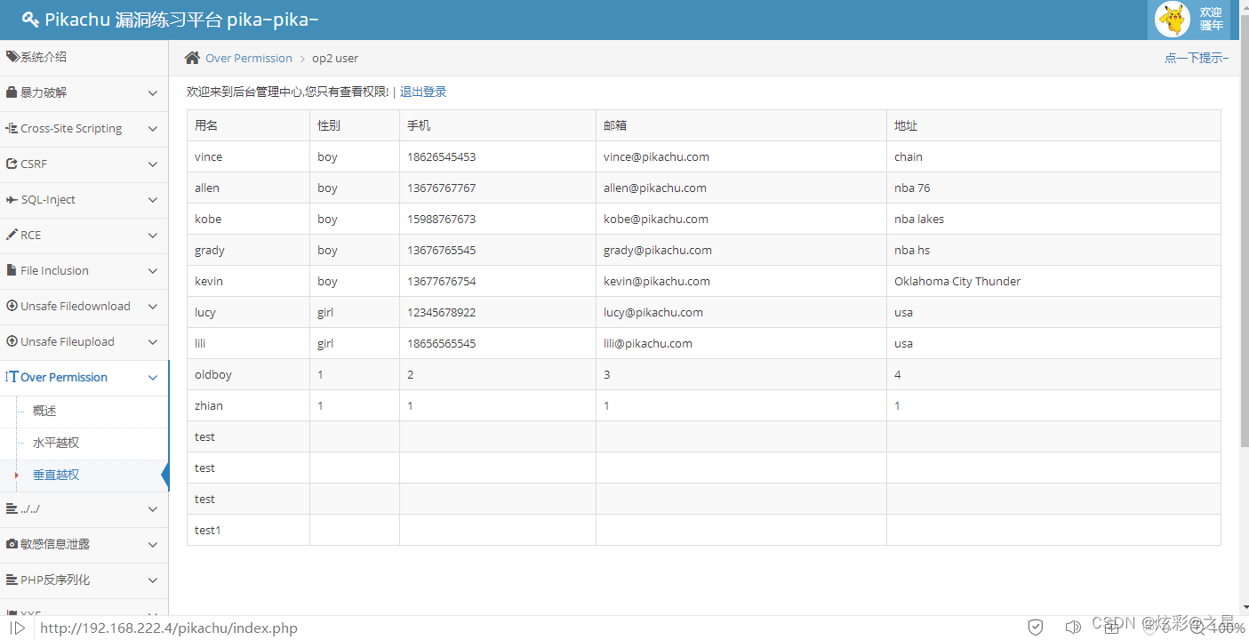Click the 欢迎 greeting text by avatar
Image resolution: width=1249 pixels, height=640 pixels.
click(1211, 12)
